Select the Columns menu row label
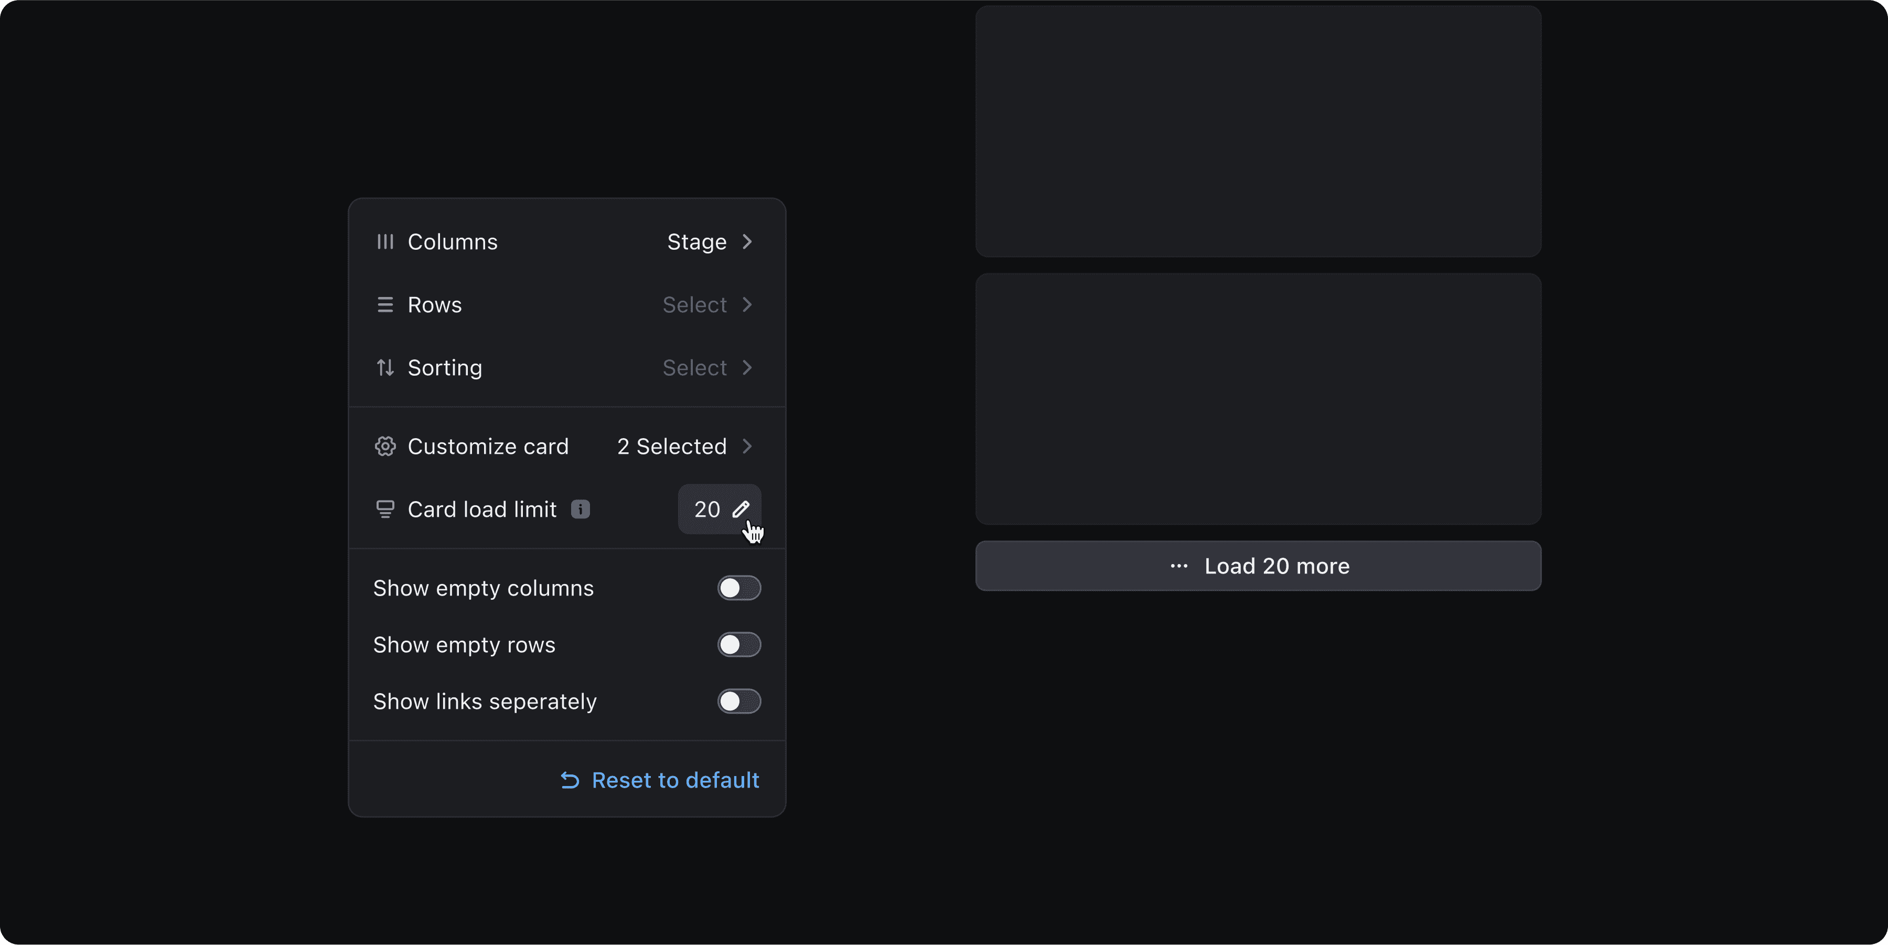This screenshot has height=945, width=1888. [452, 242]
